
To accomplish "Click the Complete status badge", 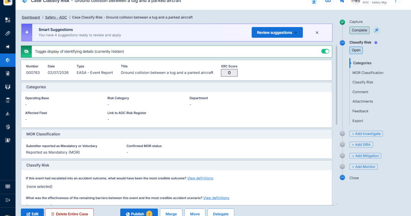I will 359,30.
